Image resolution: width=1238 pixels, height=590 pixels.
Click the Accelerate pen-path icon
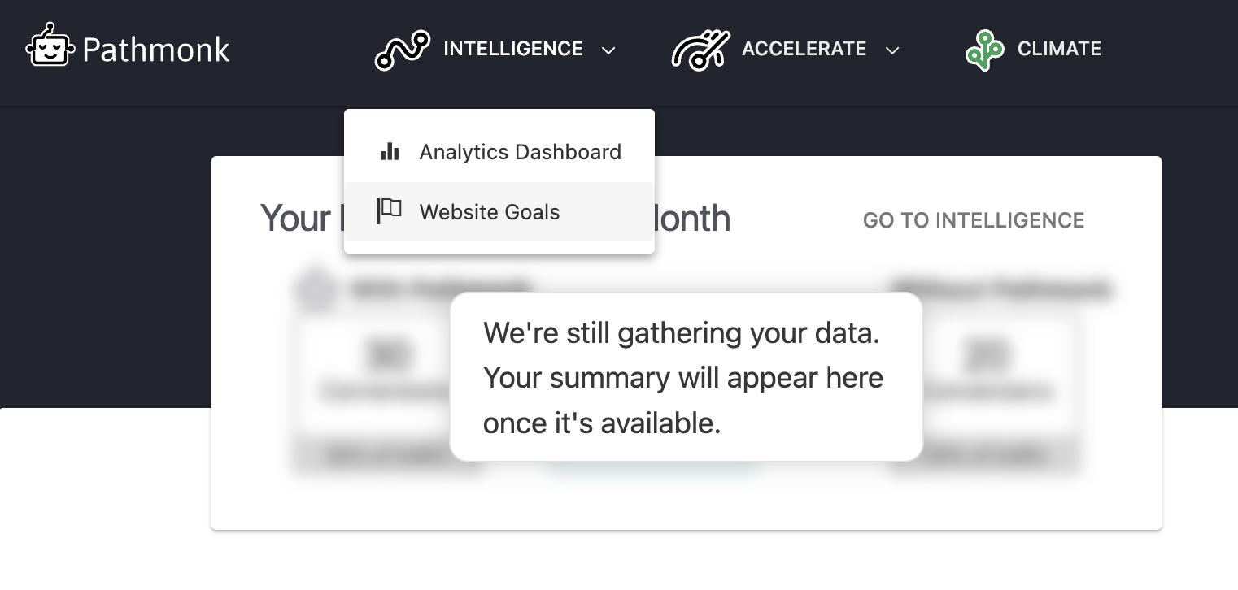click(700, 49)
